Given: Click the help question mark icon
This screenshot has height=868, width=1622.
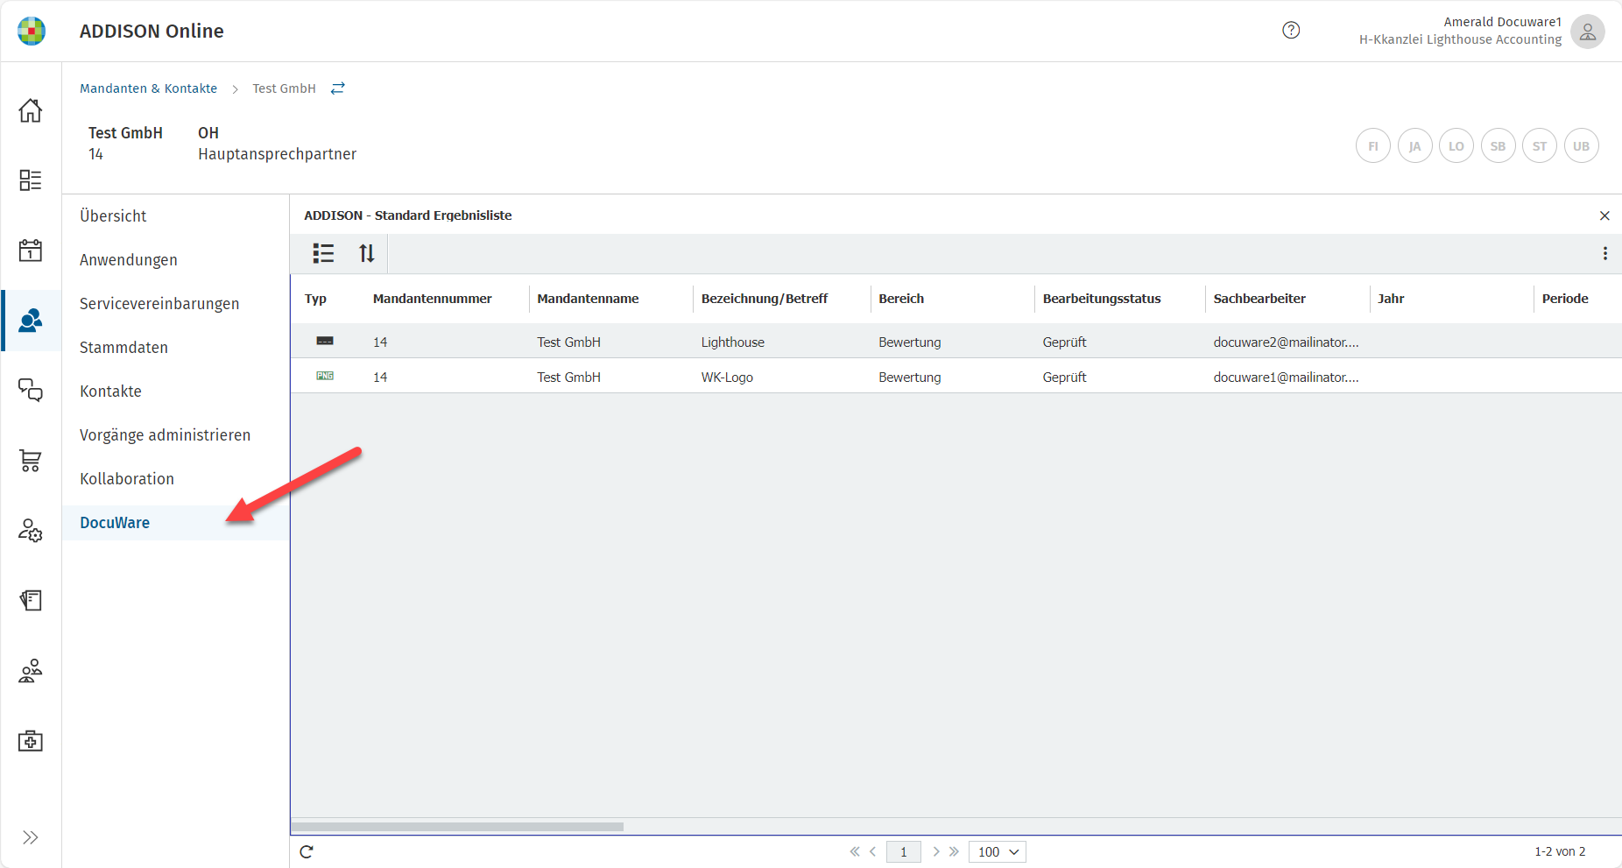Looking at the screenshot, I should [x=1291, y=31].
